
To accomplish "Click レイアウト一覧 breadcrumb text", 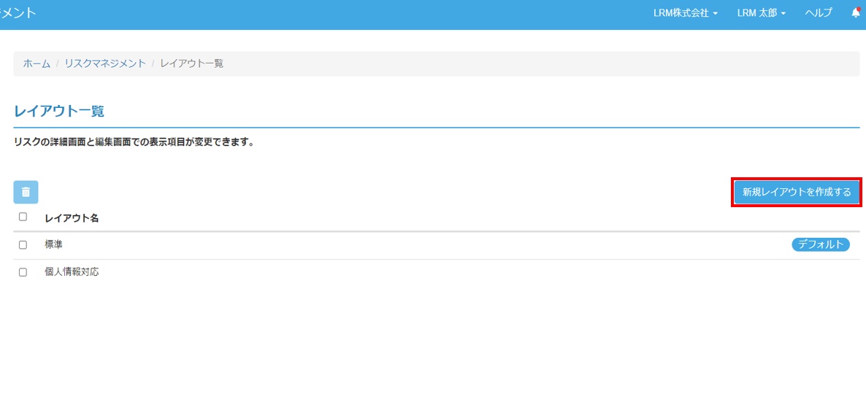I will (191, 63).
